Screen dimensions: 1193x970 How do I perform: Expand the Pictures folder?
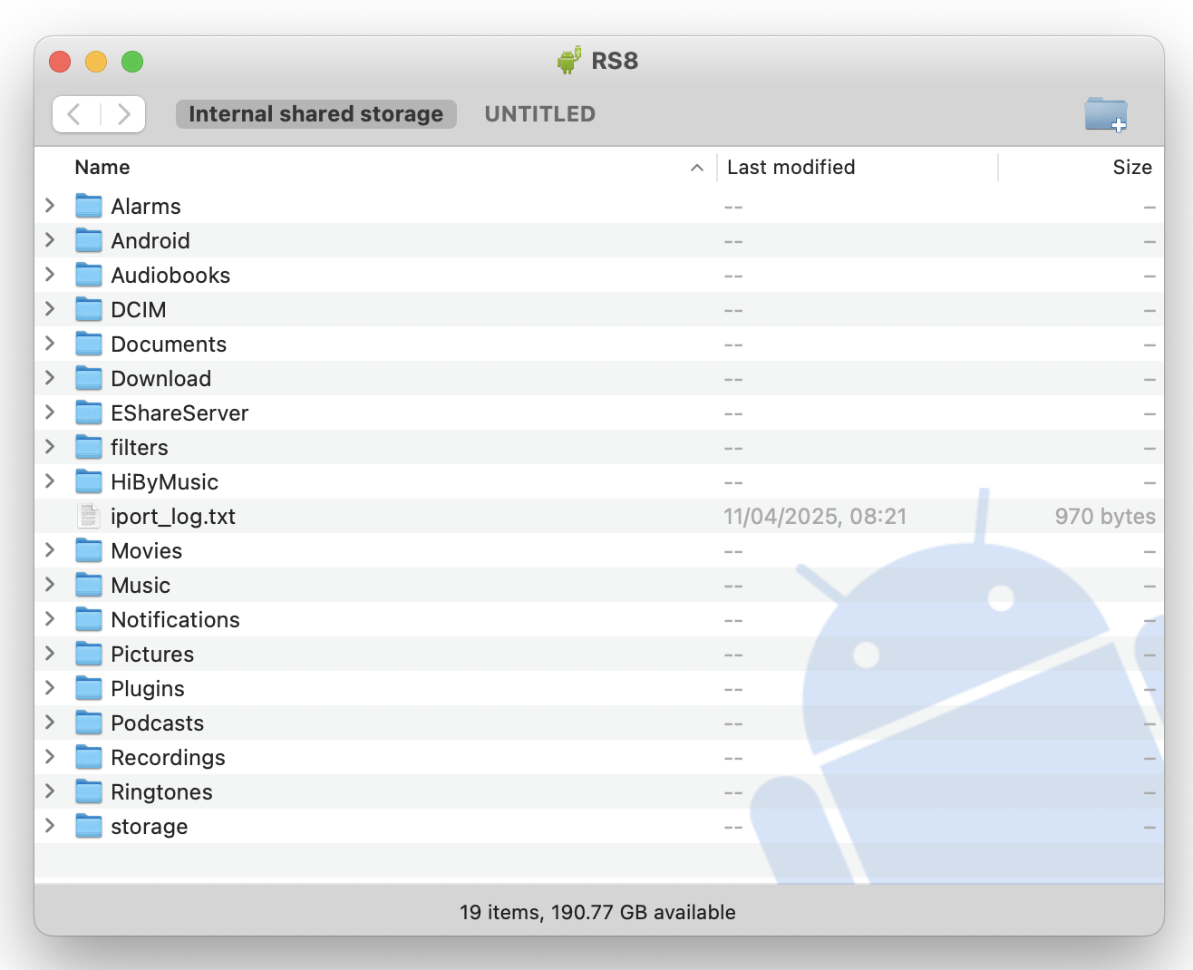[50, 654]
